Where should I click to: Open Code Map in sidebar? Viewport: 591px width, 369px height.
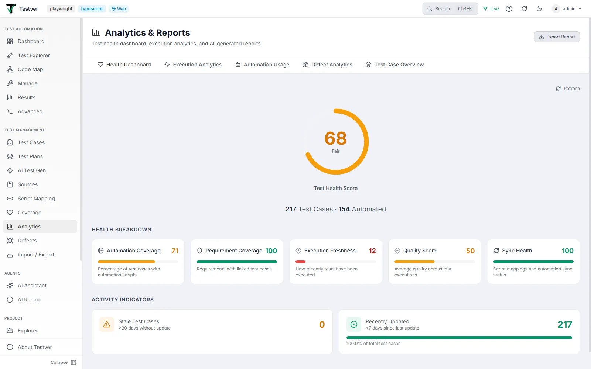tap(40, 69)
